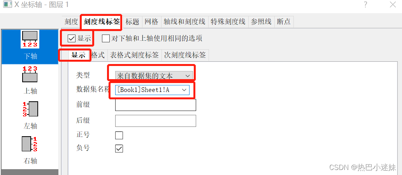Open the 标题 tab
This screenshot has height=175, width=402.
(132, 22)
